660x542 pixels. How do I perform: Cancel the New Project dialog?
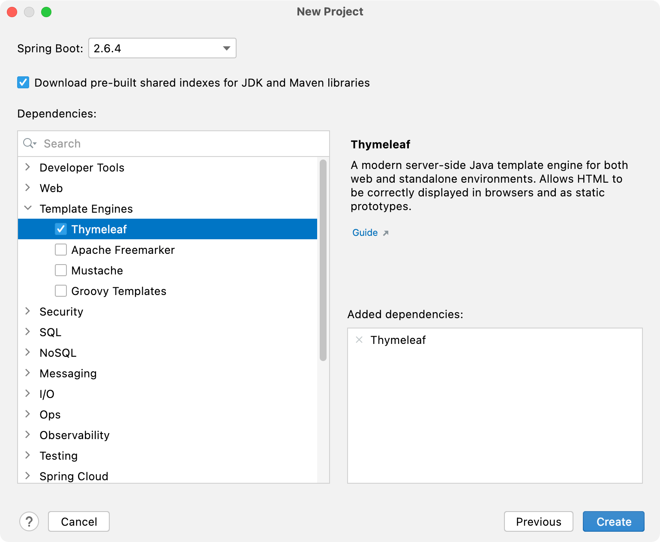pos(78,521)
